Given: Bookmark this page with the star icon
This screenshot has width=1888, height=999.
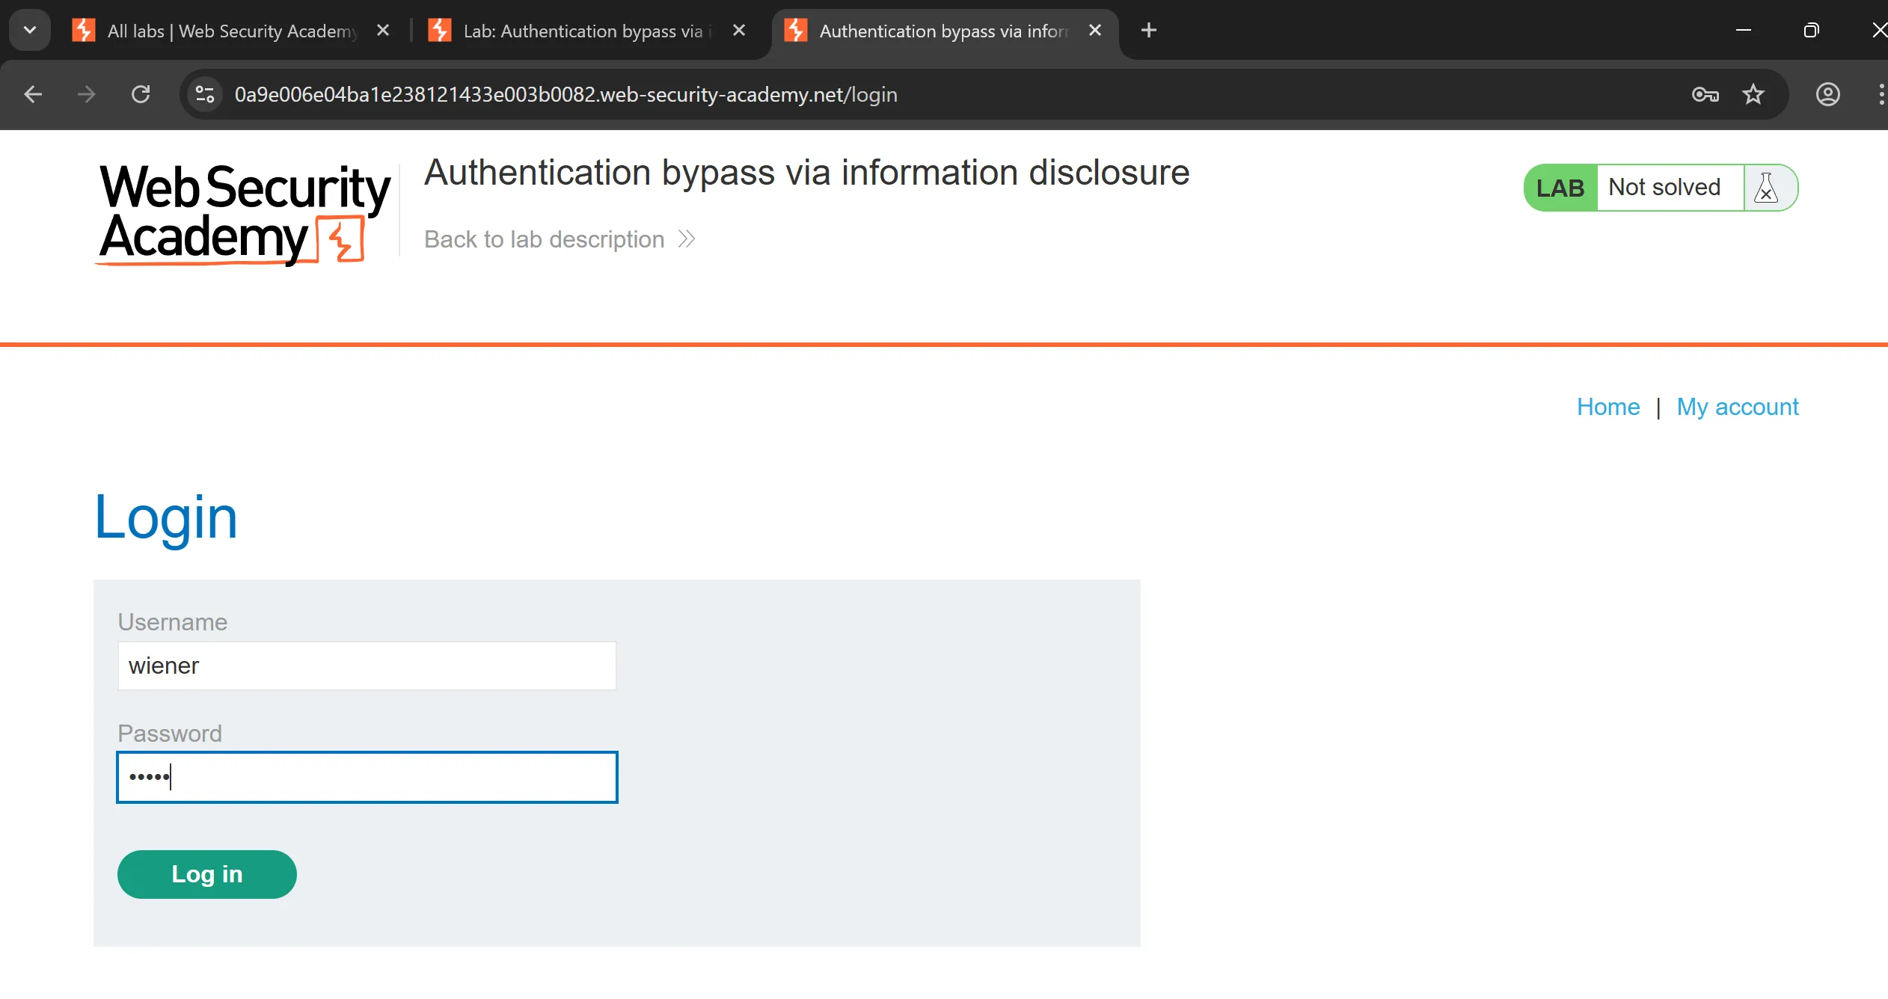Looking at the screenshot, I should click(x=1753, y=94).
